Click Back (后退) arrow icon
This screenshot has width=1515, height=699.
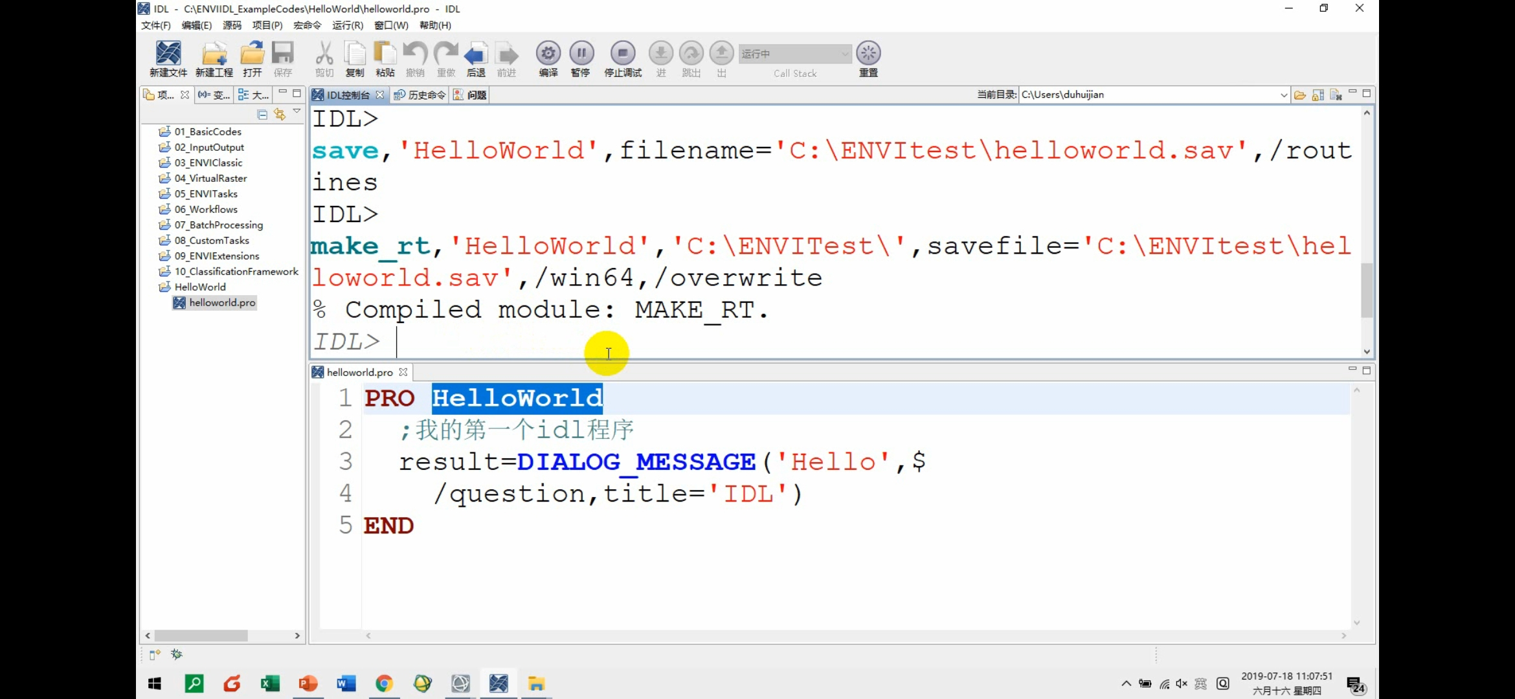(476, 54)
